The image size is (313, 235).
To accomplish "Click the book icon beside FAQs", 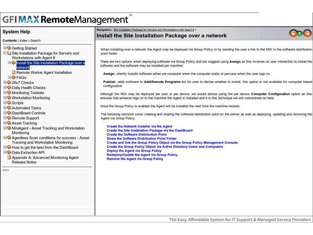I will coord(13,77).
